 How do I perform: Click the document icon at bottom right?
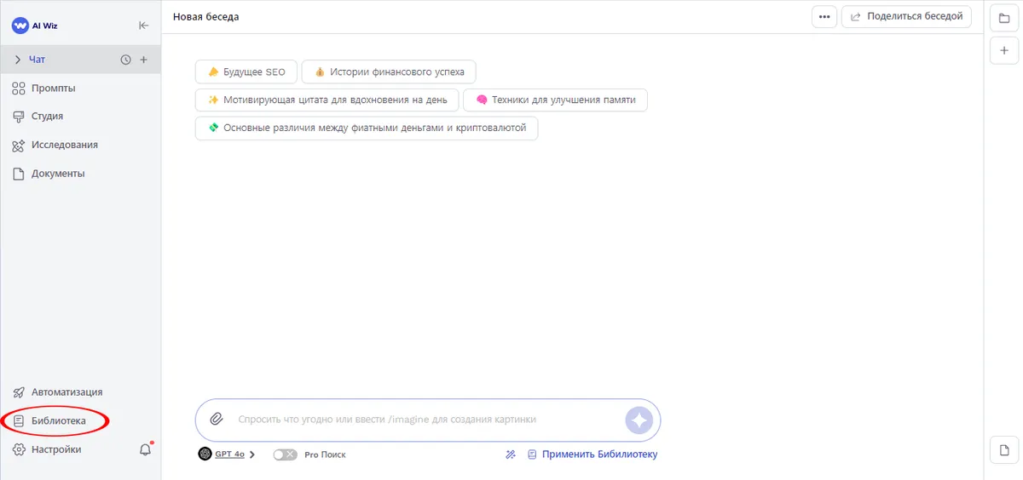pos(1004,449)
